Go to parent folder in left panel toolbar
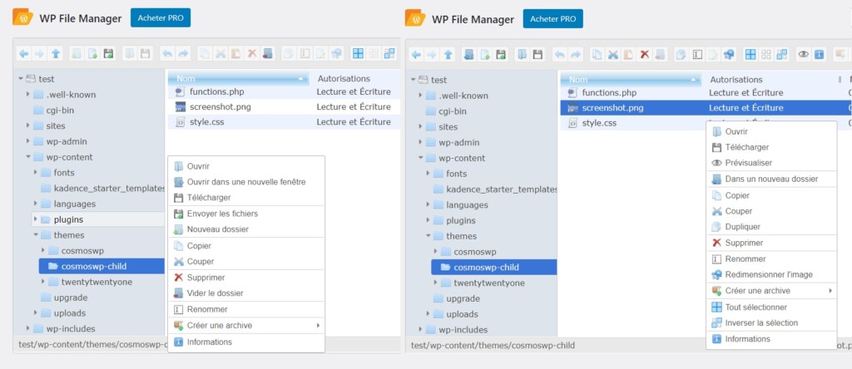Image resolution: width=852 pixels, height=369 pixels. 56,54
